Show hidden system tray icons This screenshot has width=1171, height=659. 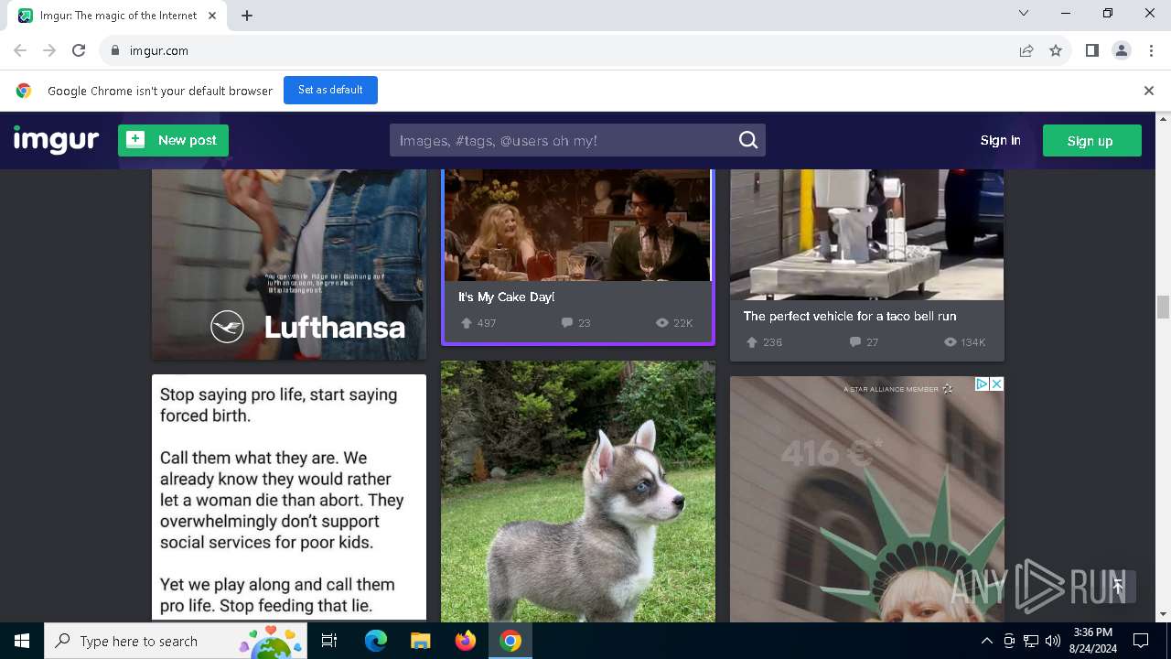(986, 641)
